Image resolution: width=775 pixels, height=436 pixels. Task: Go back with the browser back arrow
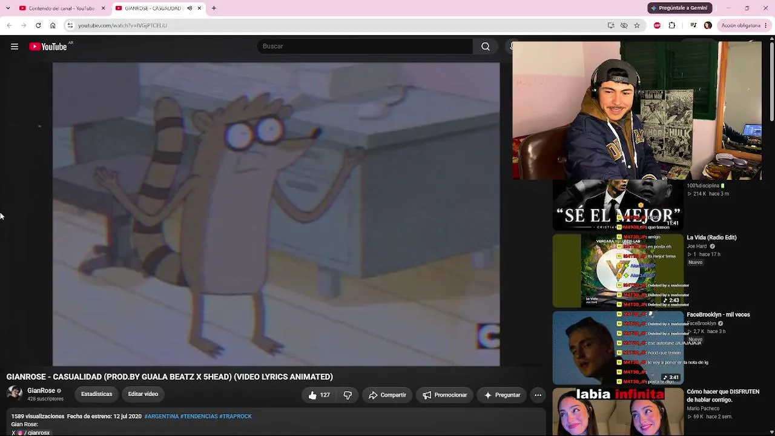pos(9,25)
